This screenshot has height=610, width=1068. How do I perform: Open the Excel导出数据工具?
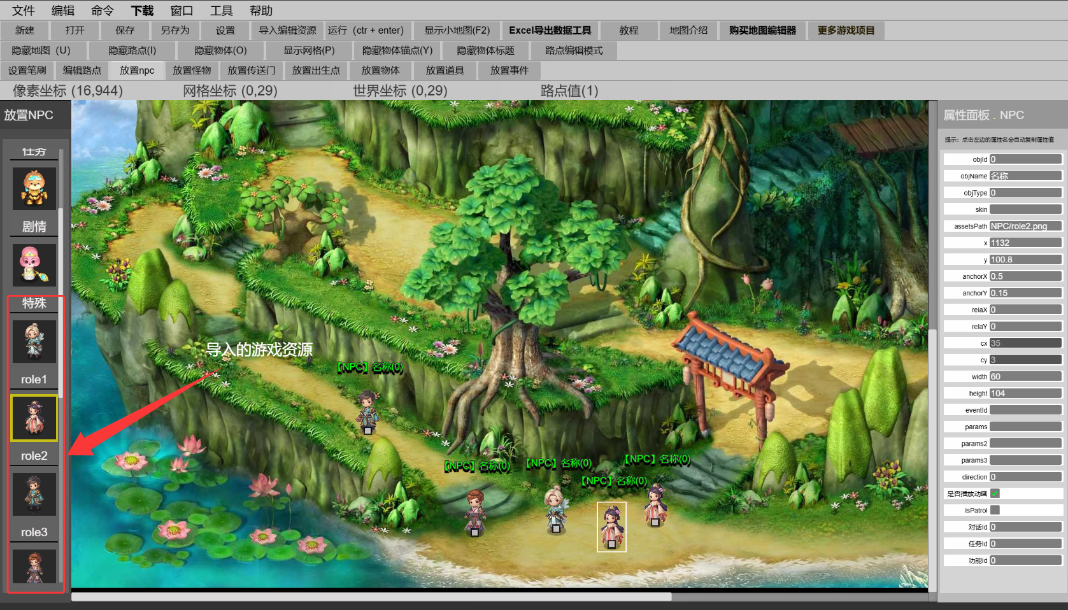coord(550,31)
